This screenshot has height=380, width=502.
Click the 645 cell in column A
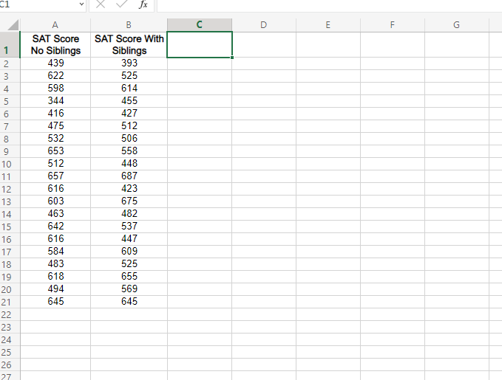pos(55,302)
